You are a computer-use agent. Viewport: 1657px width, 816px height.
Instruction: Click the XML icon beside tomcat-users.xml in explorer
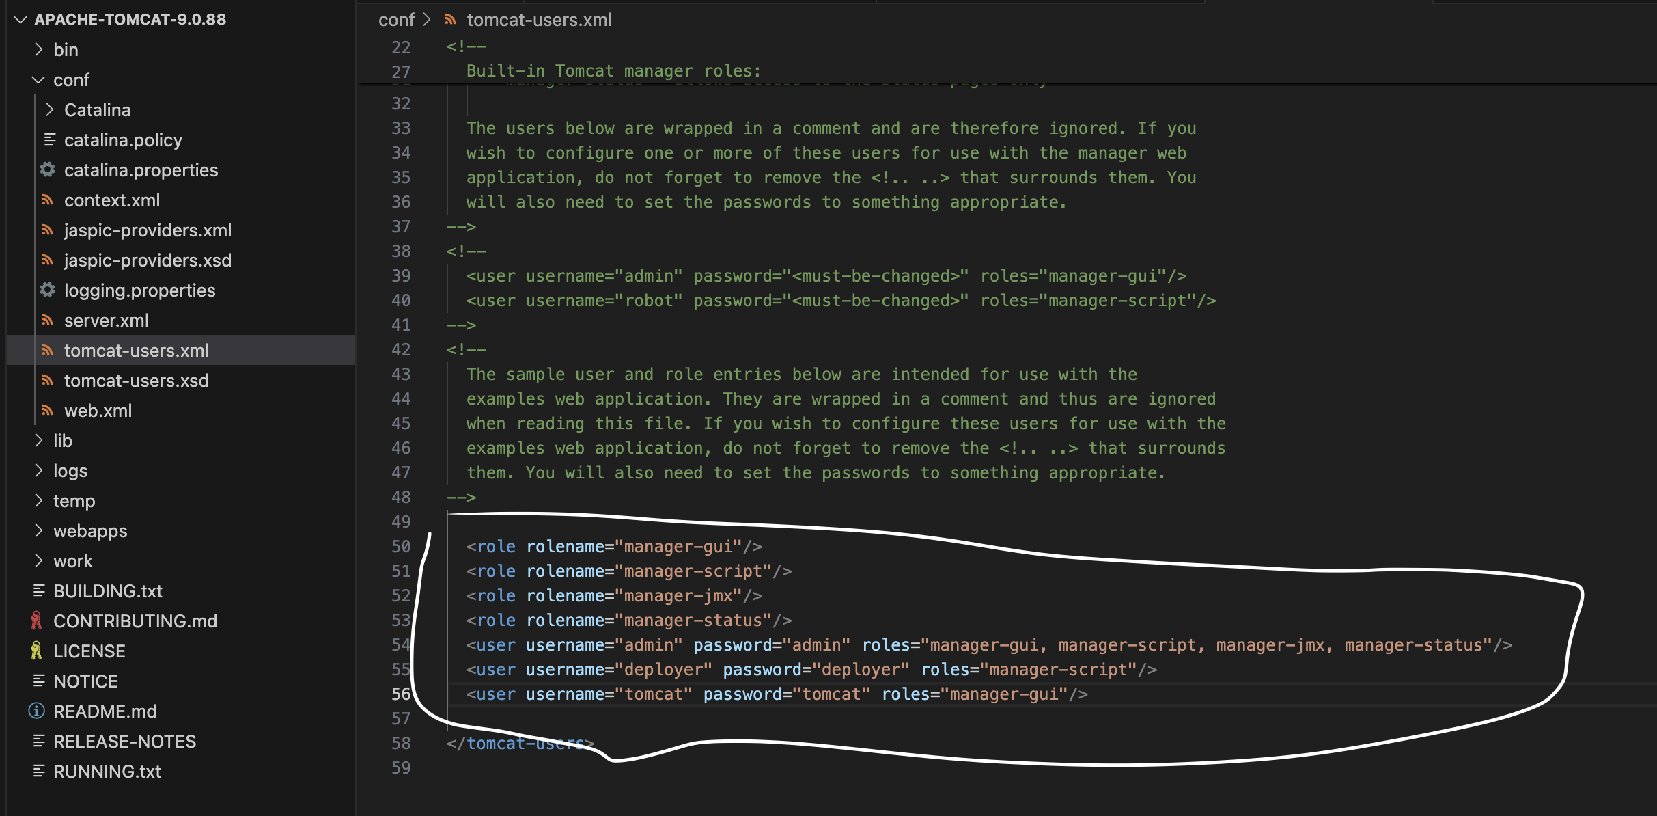[x=47, y=350]
